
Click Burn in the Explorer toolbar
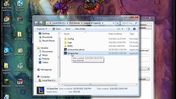(68, 29)
